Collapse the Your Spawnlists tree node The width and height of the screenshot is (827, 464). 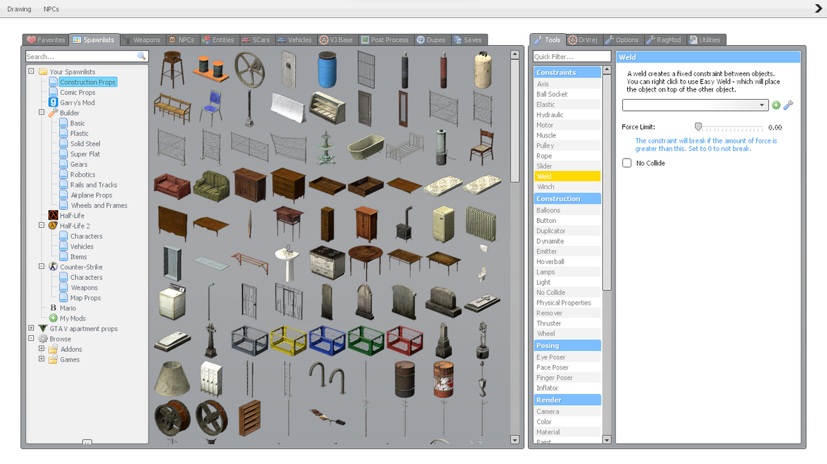pyautogui.click(x=31, y=71)
